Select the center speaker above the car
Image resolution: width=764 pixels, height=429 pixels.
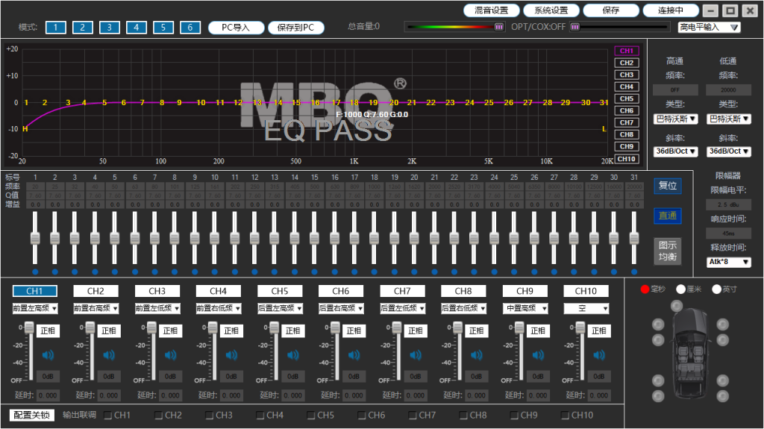[x=676, y=306]
